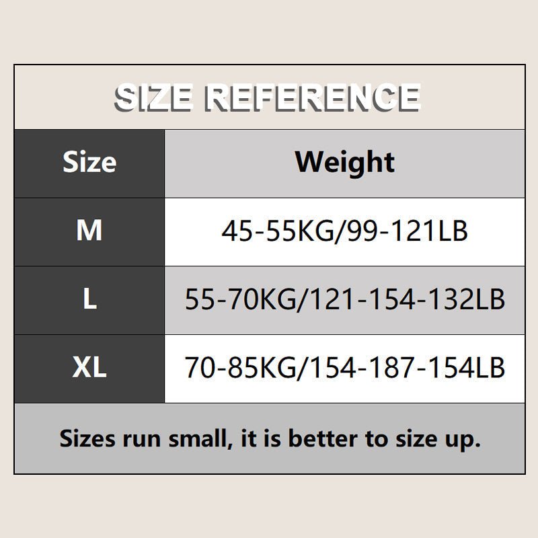The image size is (538, 538).
Task: Click the "Size" column header
Action: click(89, 163)
